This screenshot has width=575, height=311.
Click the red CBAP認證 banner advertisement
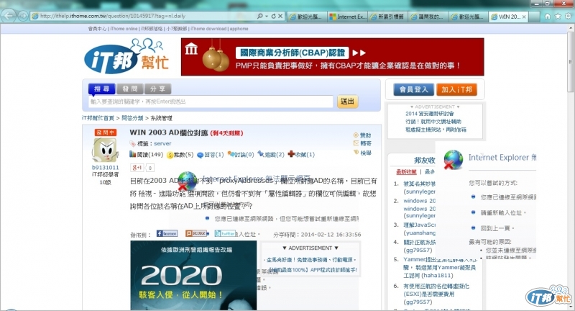point(332,57)
